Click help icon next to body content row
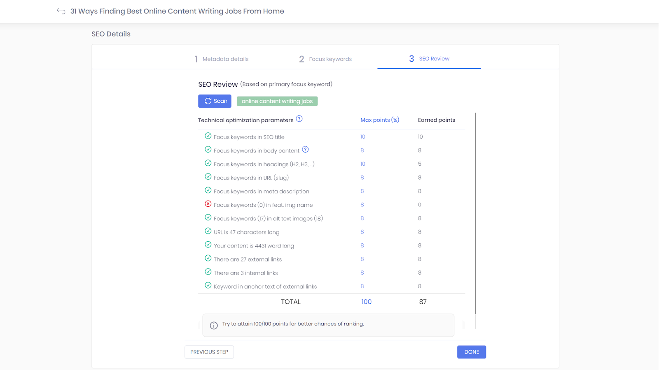Viewport: 659px width, 370px height. click(305, 150)
